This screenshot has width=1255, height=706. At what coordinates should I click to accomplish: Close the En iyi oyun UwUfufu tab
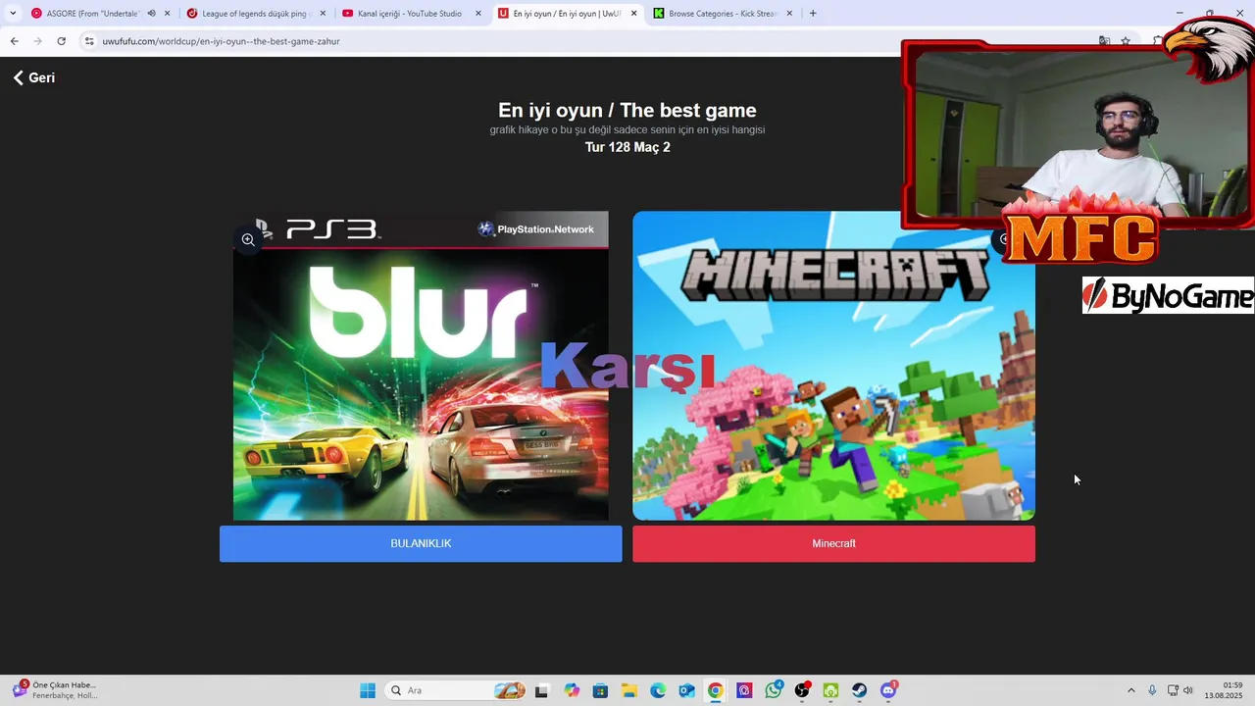pos(633,14)
